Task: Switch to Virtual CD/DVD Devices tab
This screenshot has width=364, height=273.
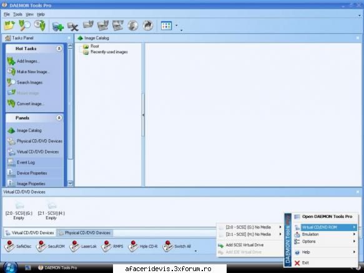Action: 30,232
